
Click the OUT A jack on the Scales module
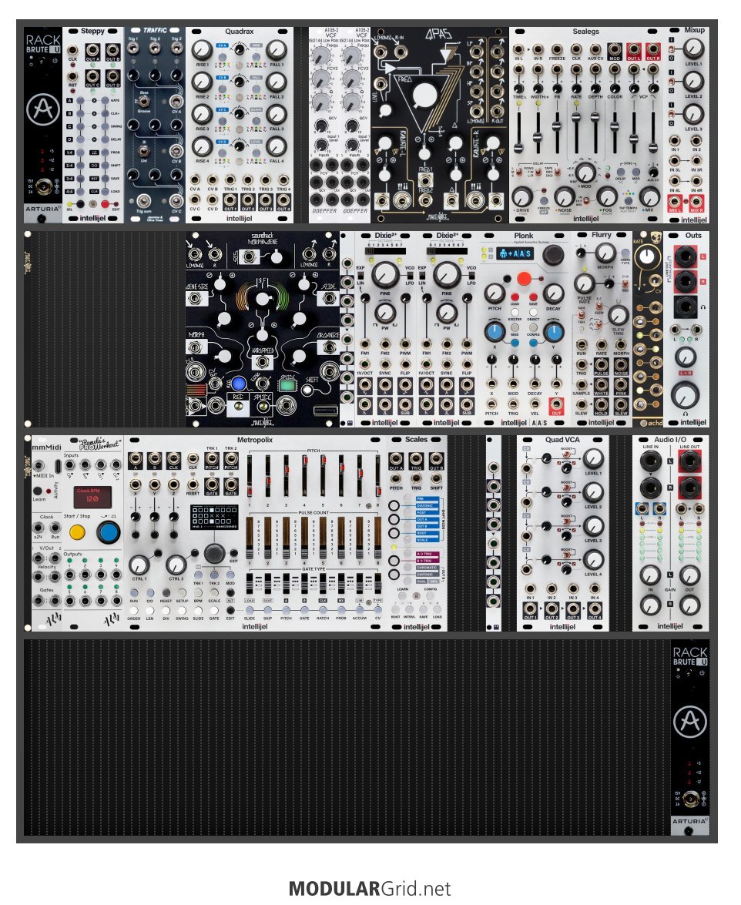(x=397, y=460)
